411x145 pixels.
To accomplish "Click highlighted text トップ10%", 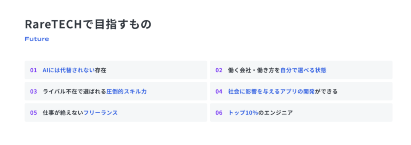I will [243, 113].
